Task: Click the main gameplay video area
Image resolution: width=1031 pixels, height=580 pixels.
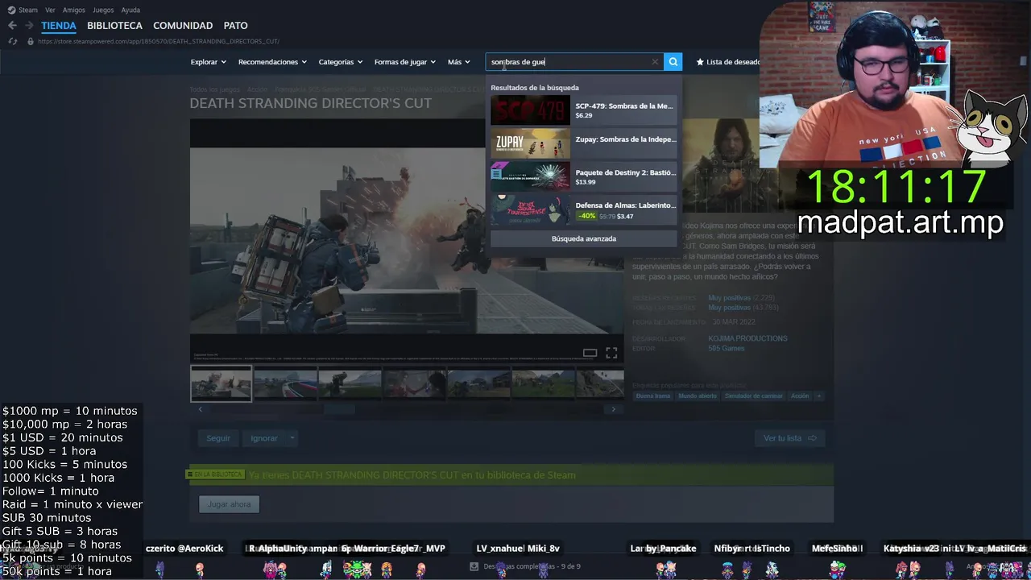Action: tap(407, 240)
